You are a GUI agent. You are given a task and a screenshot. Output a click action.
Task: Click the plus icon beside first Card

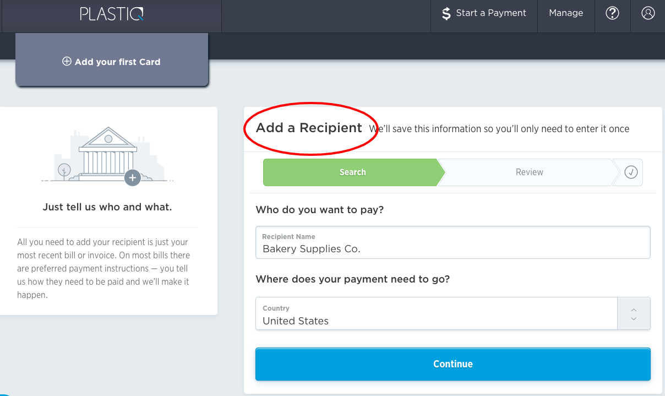point(67,62)
